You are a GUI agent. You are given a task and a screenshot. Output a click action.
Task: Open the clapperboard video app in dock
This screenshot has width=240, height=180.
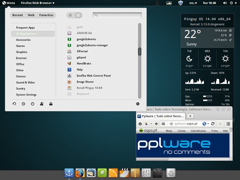tap(124, 173)
